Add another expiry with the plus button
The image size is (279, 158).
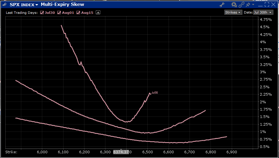pos(98,12)
